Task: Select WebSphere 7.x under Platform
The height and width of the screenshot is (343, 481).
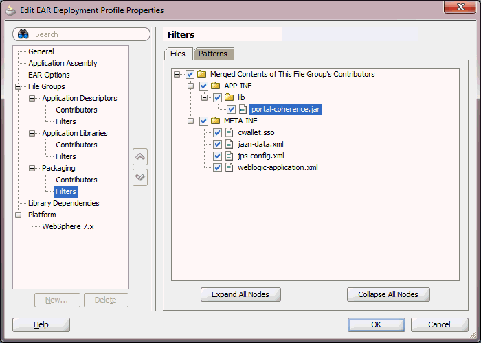Action: (x=68, y=226)
